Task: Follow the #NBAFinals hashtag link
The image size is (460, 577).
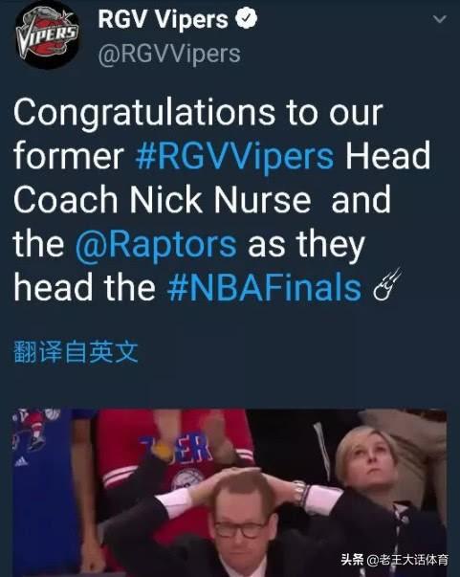Action: coord(264,288)
